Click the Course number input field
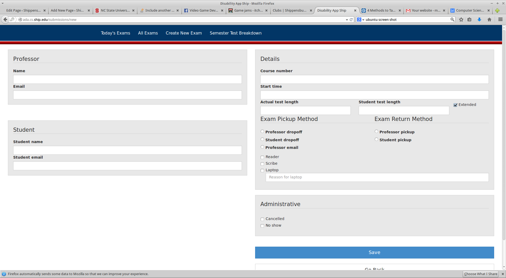The image size is (506, 278). pos(374,79)
